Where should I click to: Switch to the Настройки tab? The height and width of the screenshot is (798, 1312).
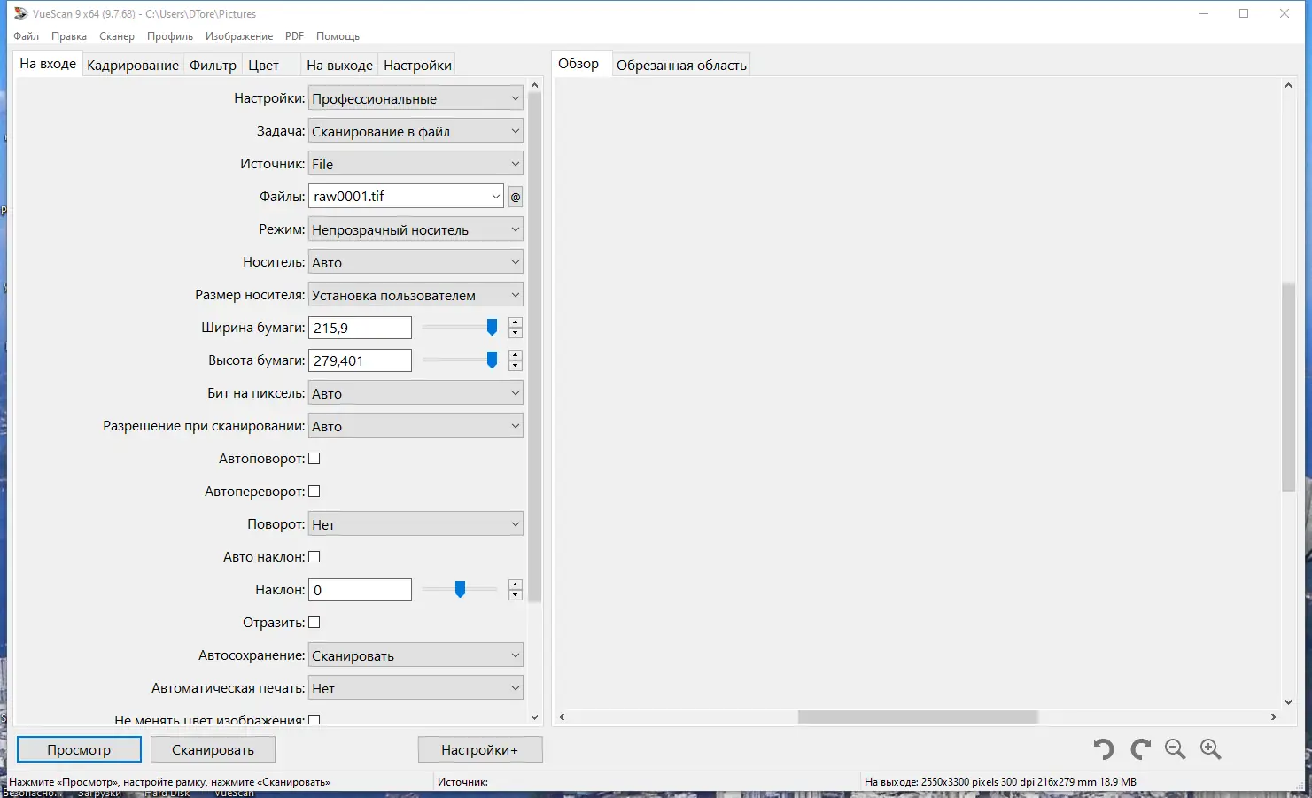(417, 66)
